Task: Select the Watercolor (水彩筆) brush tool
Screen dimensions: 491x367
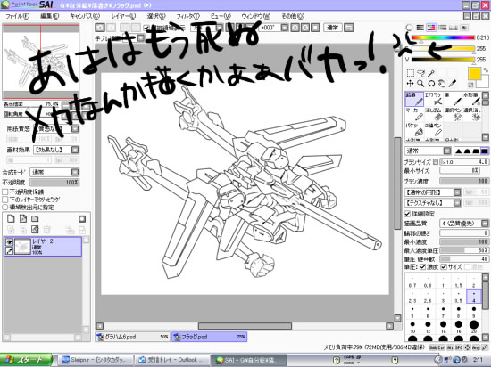Action: pyautogui.click(x=472, y=99)
